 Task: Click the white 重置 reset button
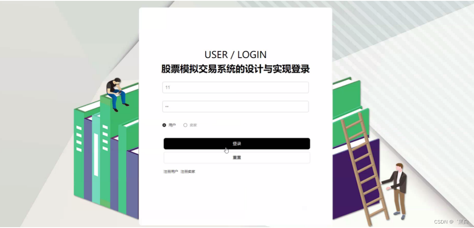(237, 158)
